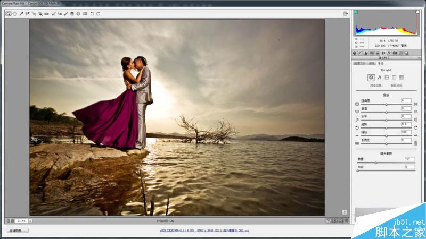Toggle full screen mode icon
The height and width of the screenshot is (239, 426).
(x=346, y=14)
